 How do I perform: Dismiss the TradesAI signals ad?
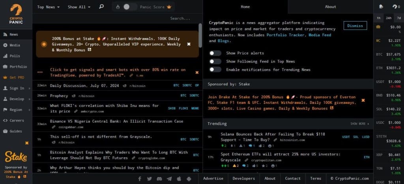point(197,72)
